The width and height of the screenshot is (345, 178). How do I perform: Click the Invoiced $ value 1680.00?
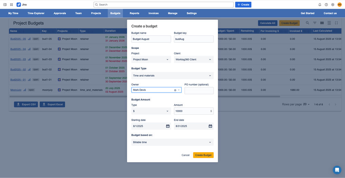click(x=294, y=90)
